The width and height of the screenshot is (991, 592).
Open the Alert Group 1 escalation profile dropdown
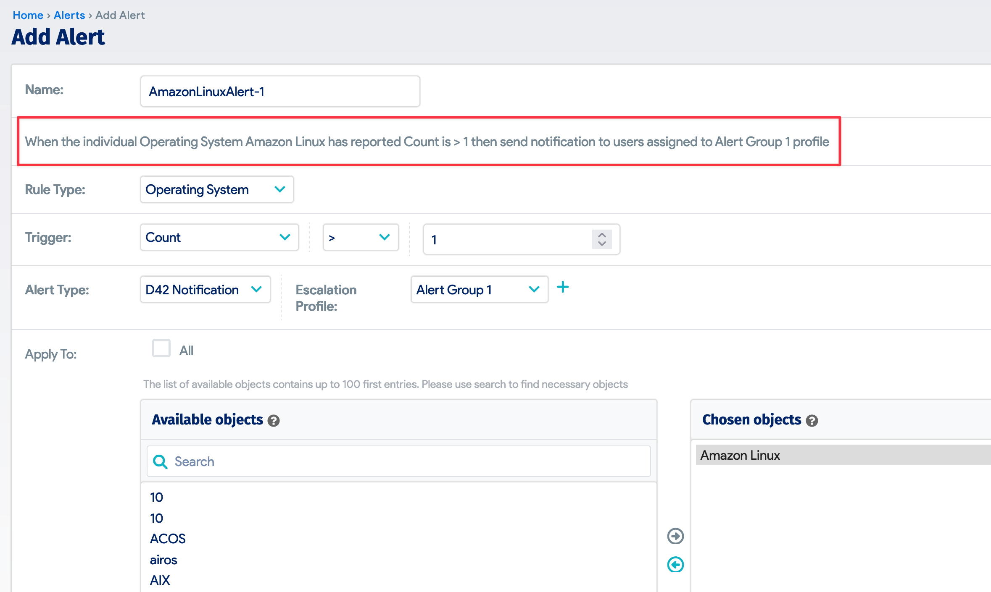pyautogui.click(x=480, y=289)
